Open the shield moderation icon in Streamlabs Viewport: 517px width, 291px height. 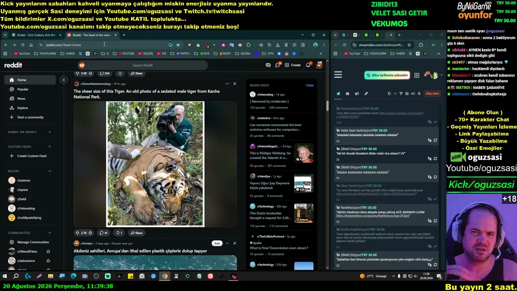(389, 94)
